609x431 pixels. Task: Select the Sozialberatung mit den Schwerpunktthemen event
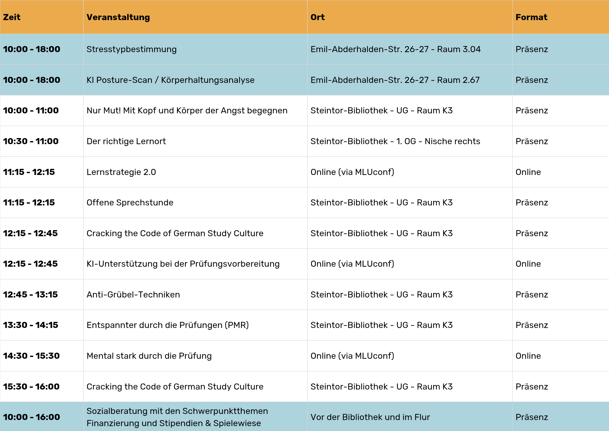click(195, 417)
